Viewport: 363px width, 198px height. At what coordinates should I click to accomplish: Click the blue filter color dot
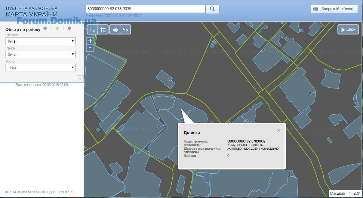[45, 28]
